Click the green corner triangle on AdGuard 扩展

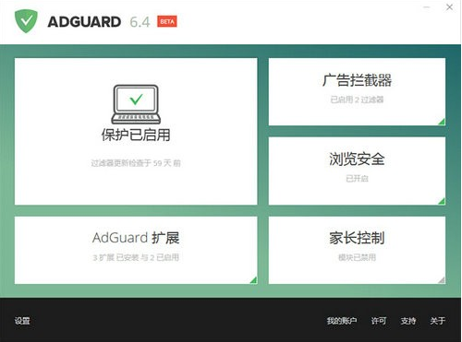tap(253, 280)
